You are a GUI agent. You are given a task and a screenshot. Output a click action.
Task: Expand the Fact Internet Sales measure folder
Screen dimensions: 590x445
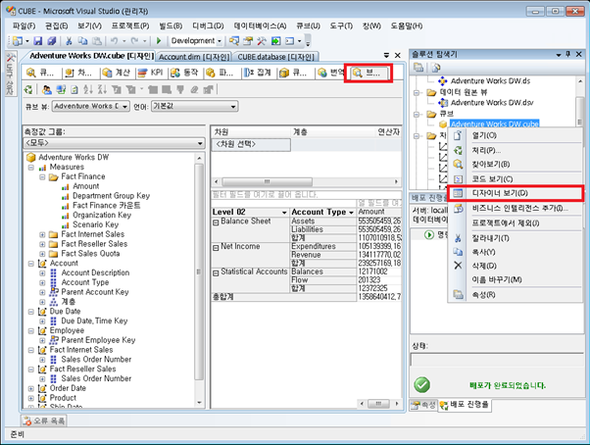click(x=42, y=234)
